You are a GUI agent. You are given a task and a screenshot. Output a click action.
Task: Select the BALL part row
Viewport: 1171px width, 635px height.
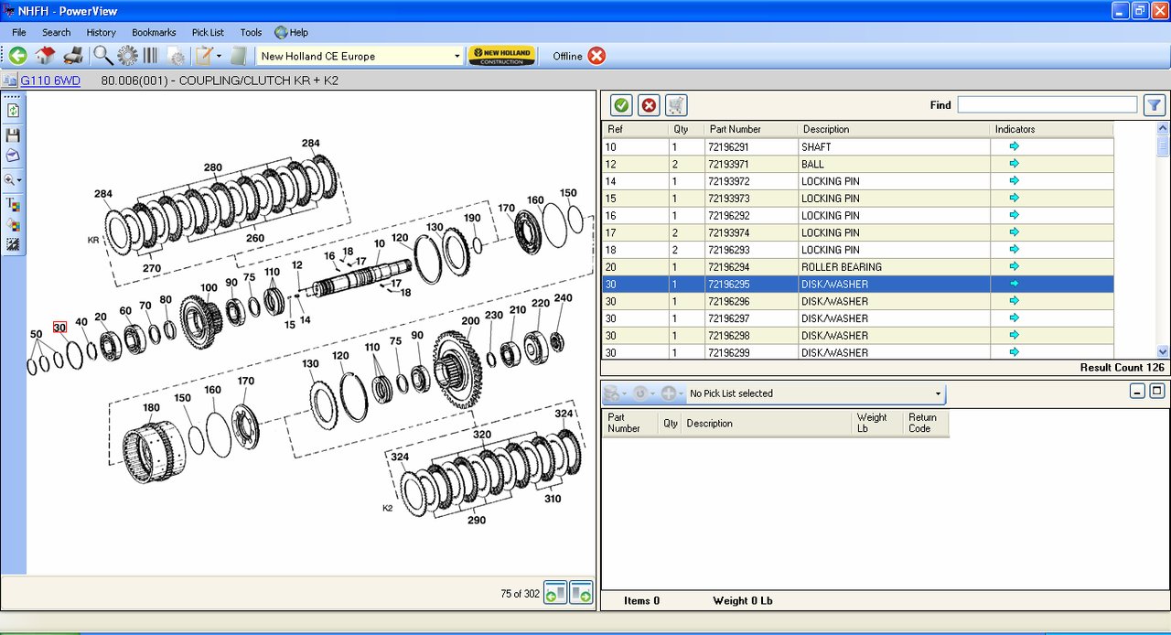pyautogui.click(x=858, y=164)
